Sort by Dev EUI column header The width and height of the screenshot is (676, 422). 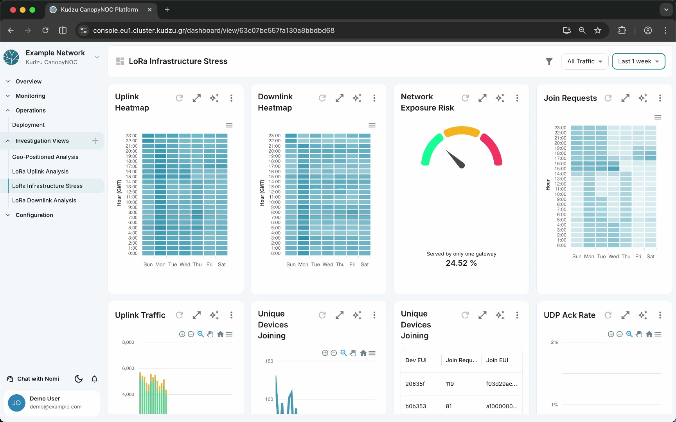(x=416, y=360)
